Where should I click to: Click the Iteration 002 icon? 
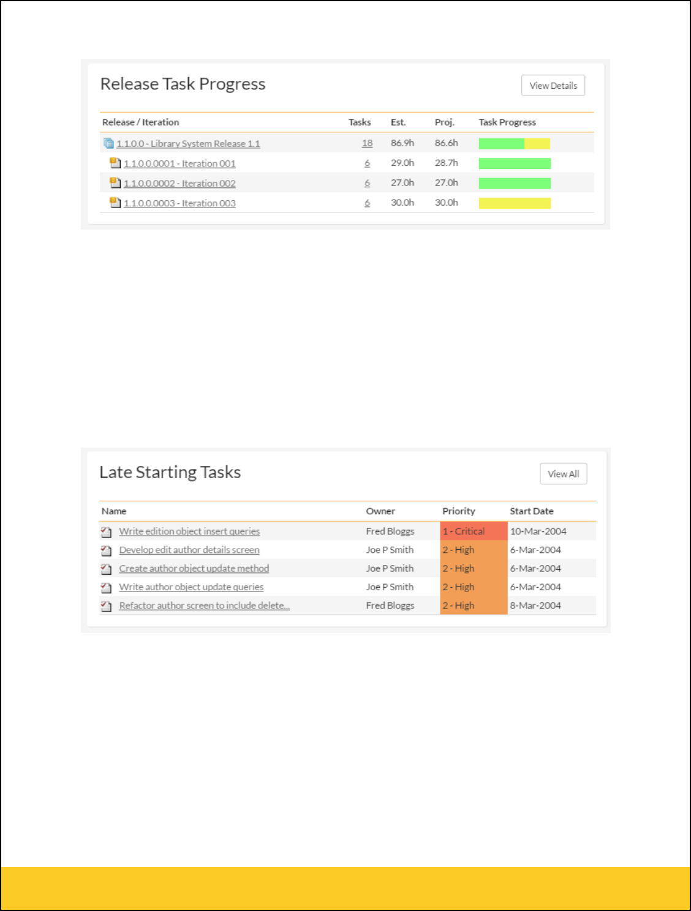(x=115, y=182)
